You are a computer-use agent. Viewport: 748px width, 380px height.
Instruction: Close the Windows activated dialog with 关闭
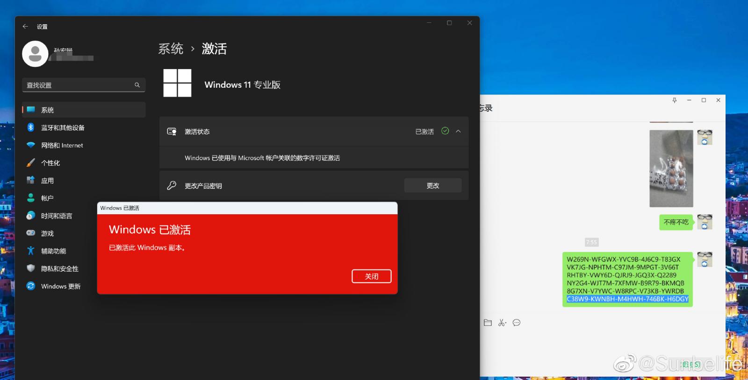pyautogui.click(x=371, y=276)
